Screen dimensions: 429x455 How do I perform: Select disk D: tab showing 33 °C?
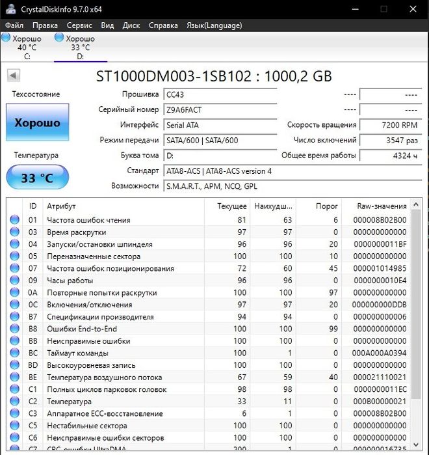[x=81, y=47]
